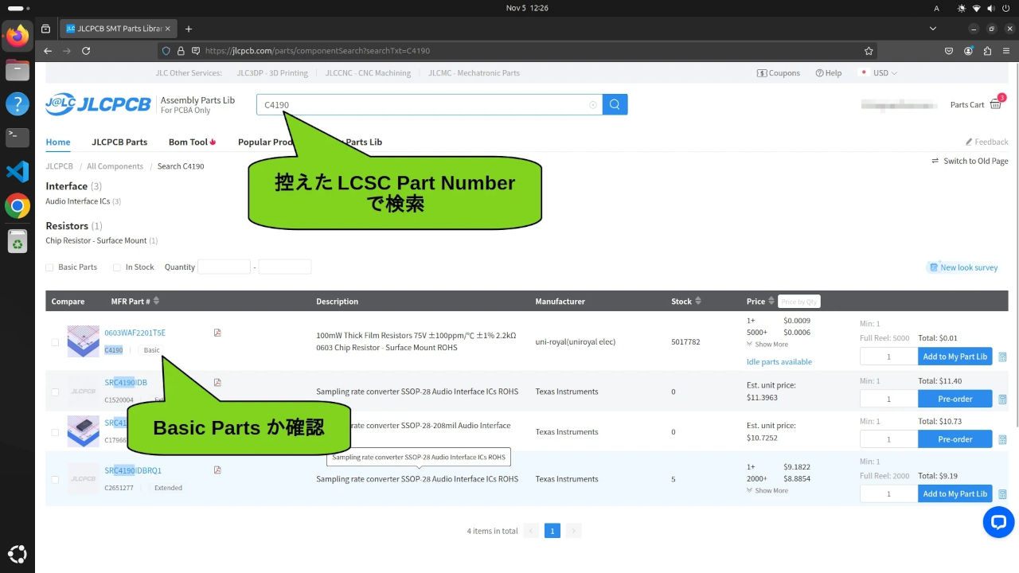Image resolution: width=1019 pixels, height=573 pixels.
Task: Open the JLCPCB Parts tab
Action: pyautogui.click(x=119, y=142)
